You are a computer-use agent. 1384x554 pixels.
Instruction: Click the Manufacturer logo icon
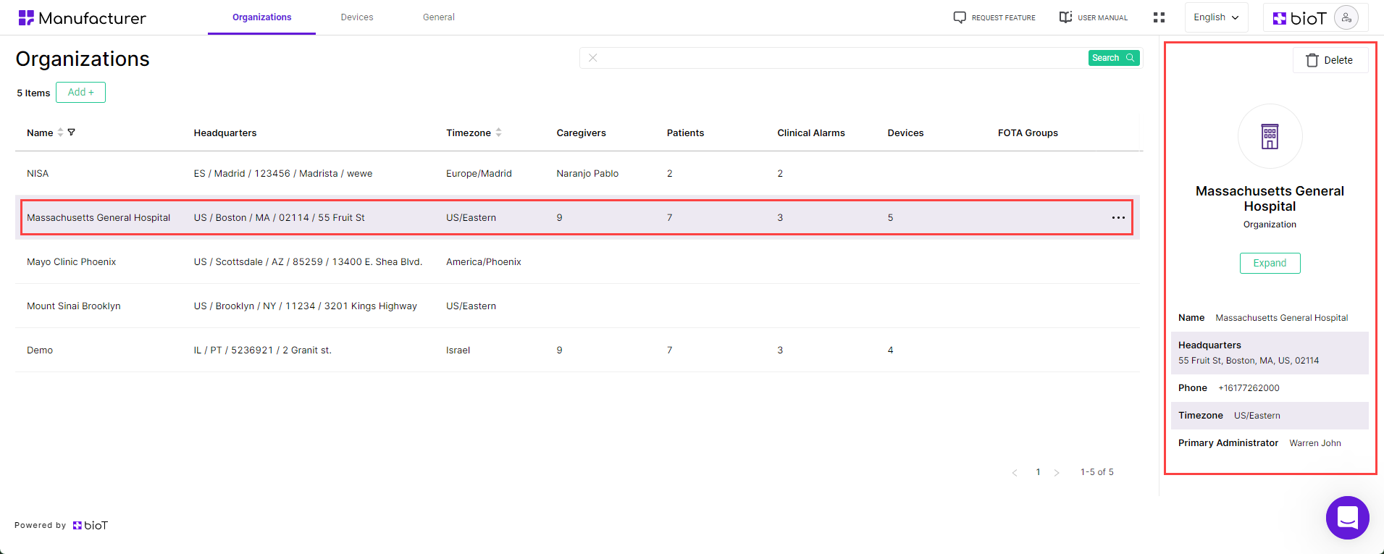pos(26,17)
